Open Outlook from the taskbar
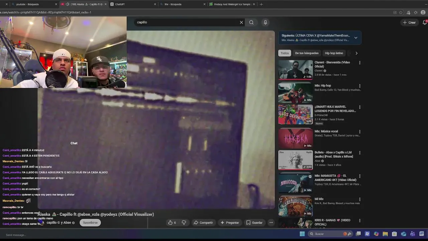 coord(403,234)
